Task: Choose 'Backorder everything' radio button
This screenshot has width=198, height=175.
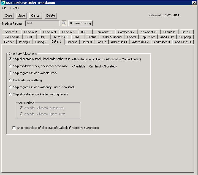Action: [x=11, y=80]
